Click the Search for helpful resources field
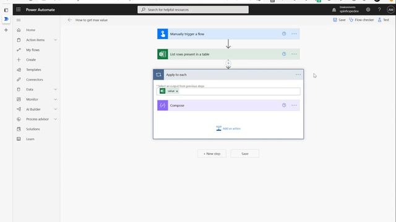This screenshot has height=222, width=396. click(x=193, y=10)
